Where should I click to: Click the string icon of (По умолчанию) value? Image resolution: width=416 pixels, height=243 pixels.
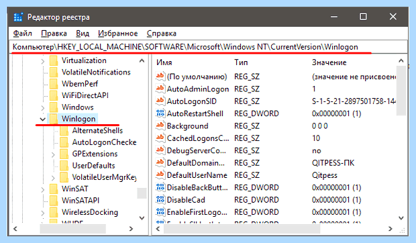pos(160,77)
